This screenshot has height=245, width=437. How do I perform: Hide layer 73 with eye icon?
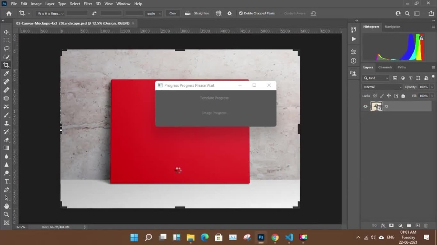tap(365, 106)
